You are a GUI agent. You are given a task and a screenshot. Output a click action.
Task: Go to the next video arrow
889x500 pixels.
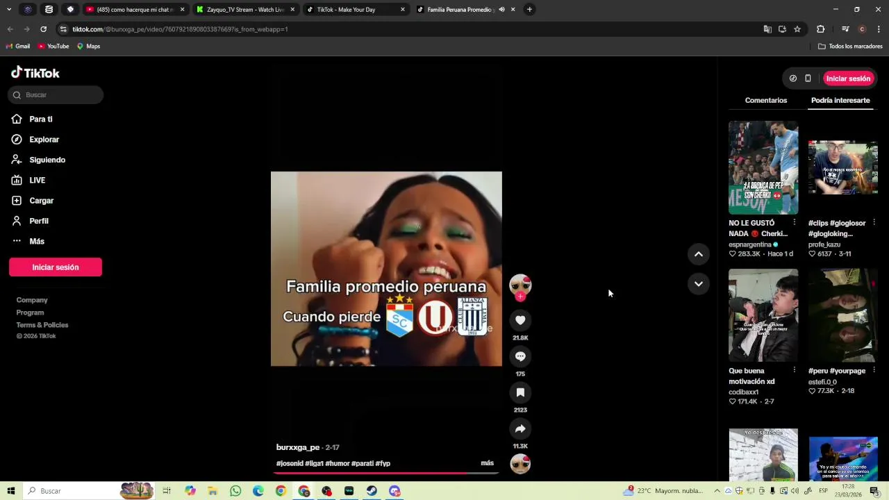click(699, 284)
